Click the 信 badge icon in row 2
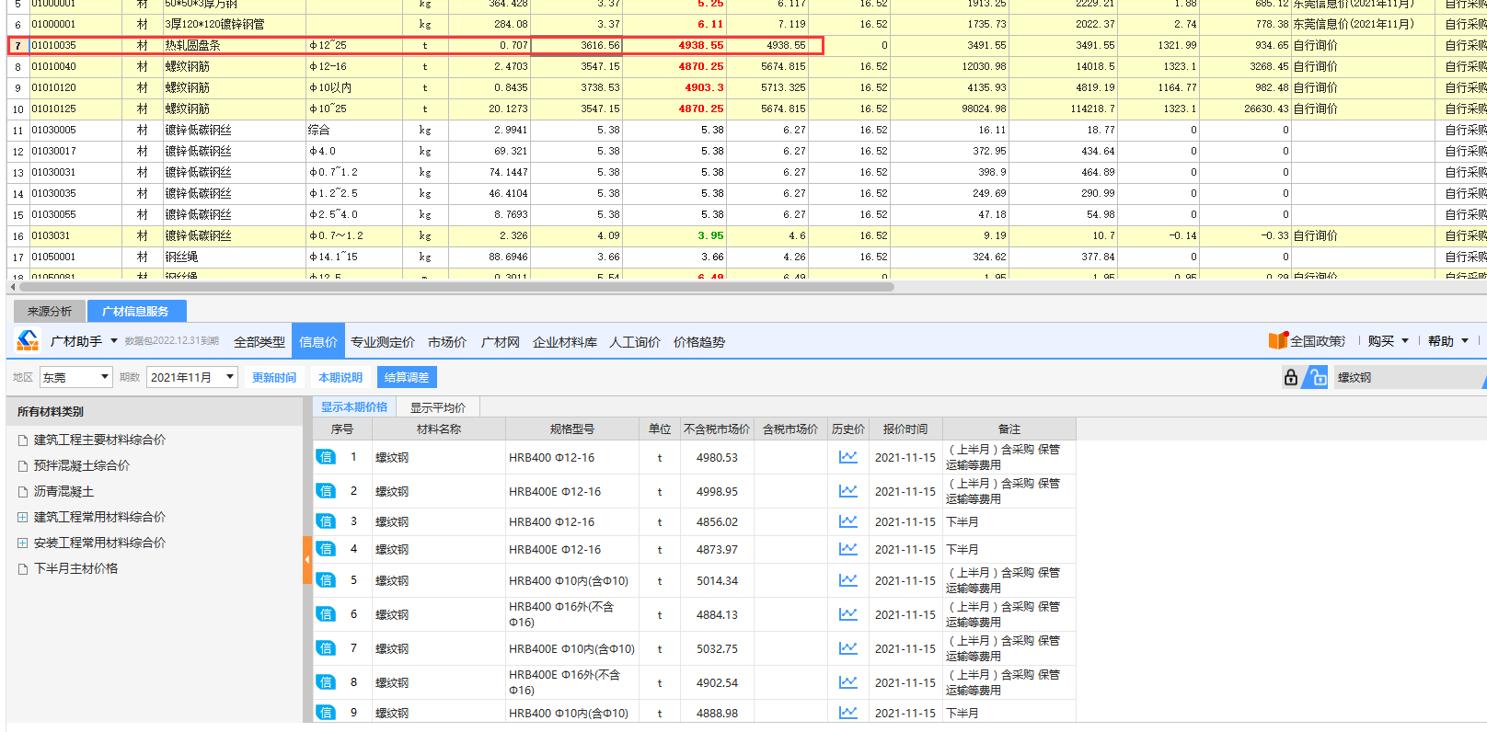The width and height of the screenshot is (1487, 732). [x=326, y=491]
